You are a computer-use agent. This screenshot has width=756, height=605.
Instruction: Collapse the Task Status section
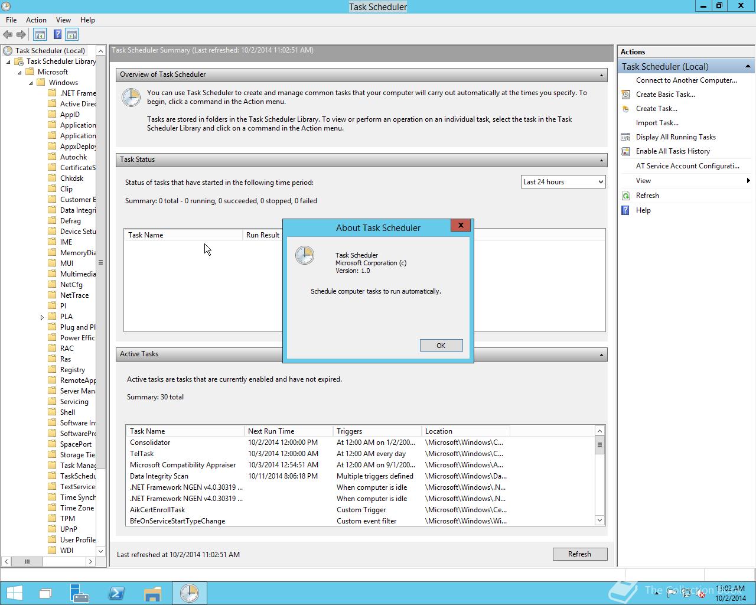pos(601,160)
